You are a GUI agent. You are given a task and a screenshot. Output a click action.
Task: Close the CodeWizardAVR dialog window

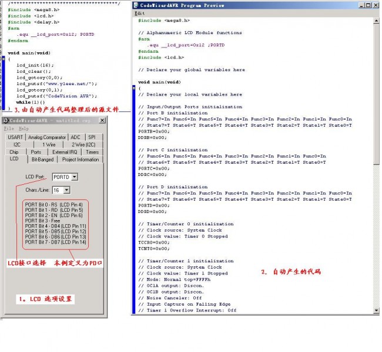pyautogui.click(x=102, y=120)
